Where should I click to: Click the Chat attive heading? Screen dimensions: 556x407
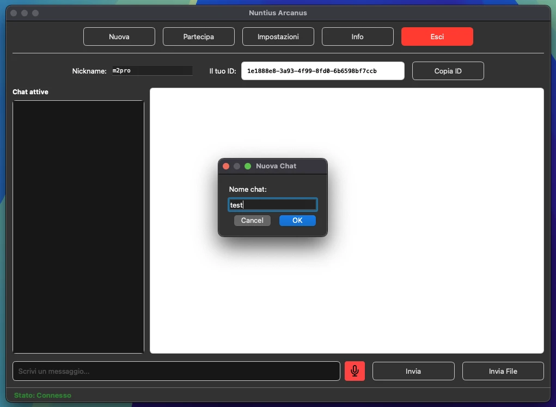click(30, 92)
